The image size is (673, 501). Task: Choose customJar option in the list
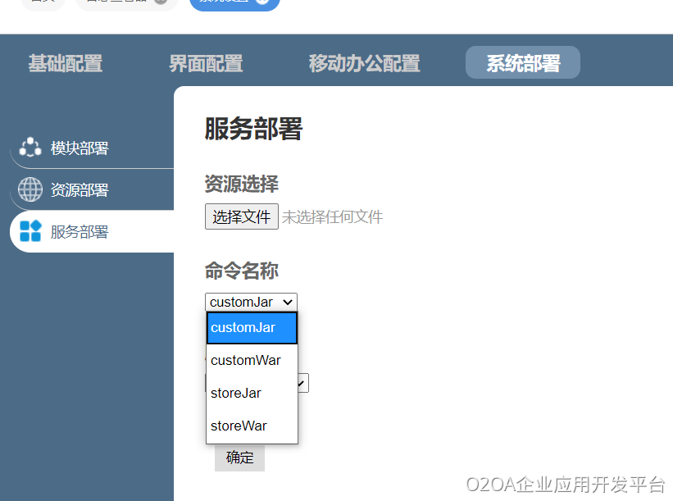[x=252, y=328]
